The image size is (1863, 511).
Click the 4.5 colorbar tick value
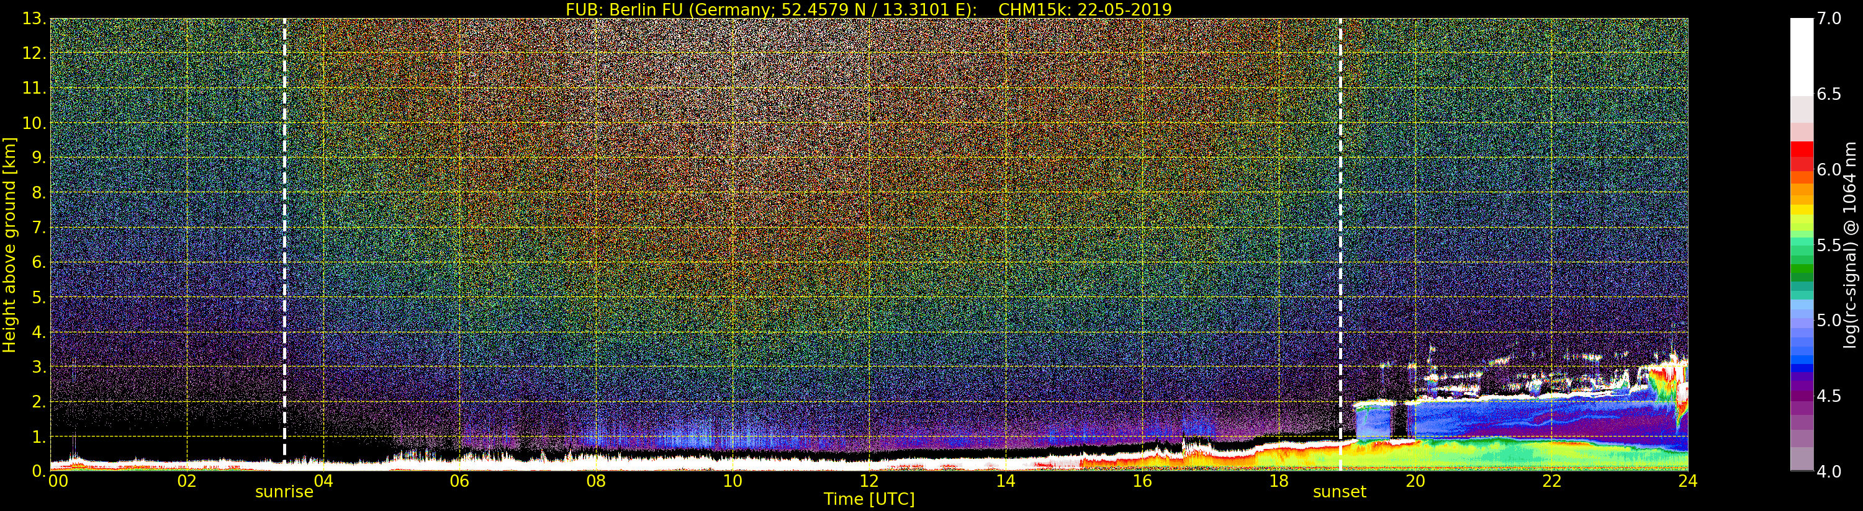point(1829,396)
